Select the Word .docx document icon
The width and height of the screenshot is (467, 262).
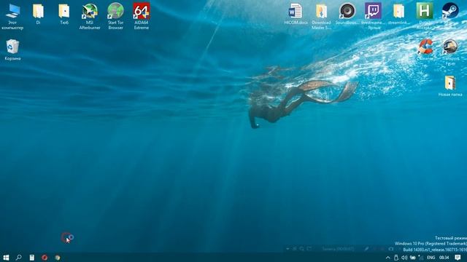(x=296, y=14)
